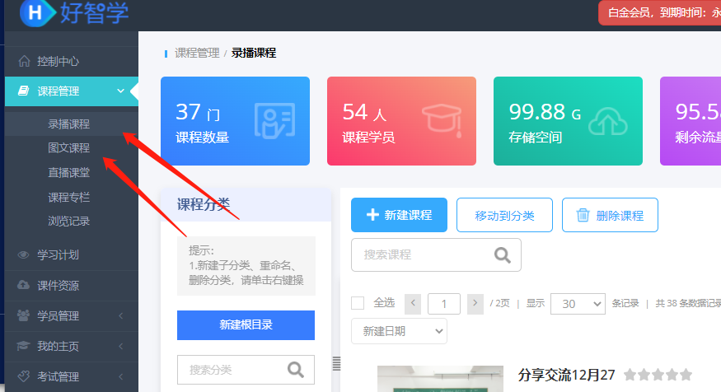Open 课程专栏 in sidebar
Image resolution: width=721 pixels, height=392 pixels.
click(68, 197)
